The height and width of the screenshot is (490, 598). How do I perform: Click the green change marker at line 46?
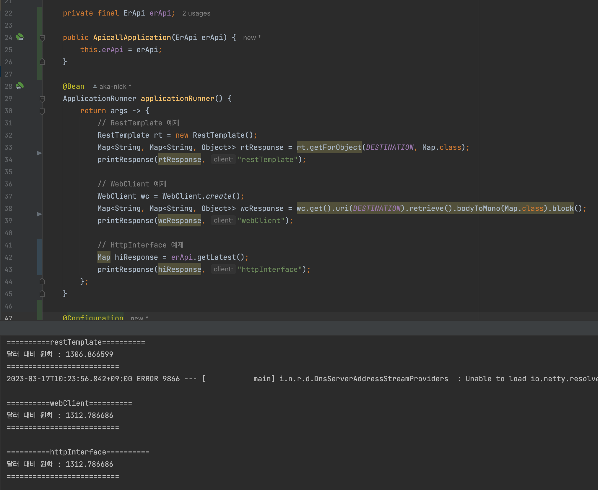point(39,306)
